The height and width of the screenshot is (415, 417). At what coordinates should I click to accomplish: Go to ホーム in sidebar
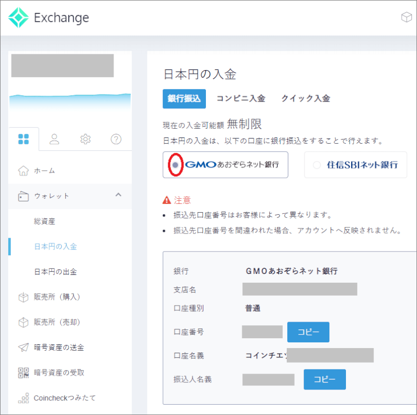(70, 171)
